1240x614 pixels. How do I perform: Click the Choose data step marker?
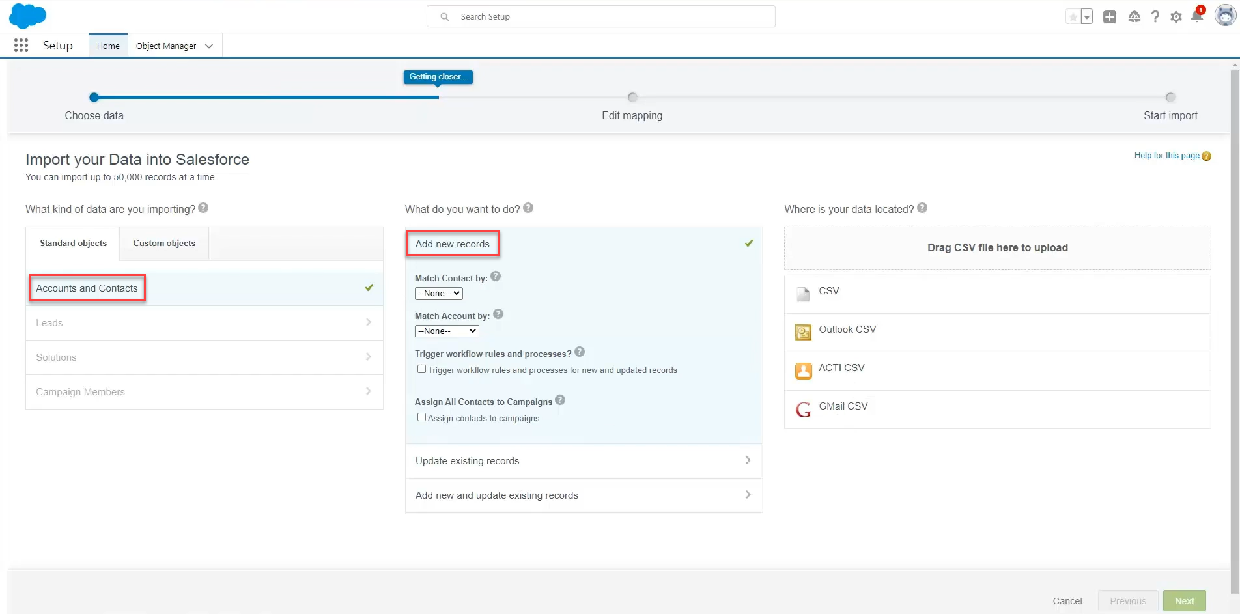(x=94, y=98)
